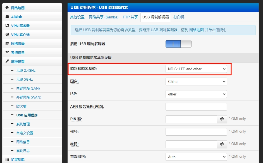
Task: Click the 网络流量 traffic icon
Action: 7,43
